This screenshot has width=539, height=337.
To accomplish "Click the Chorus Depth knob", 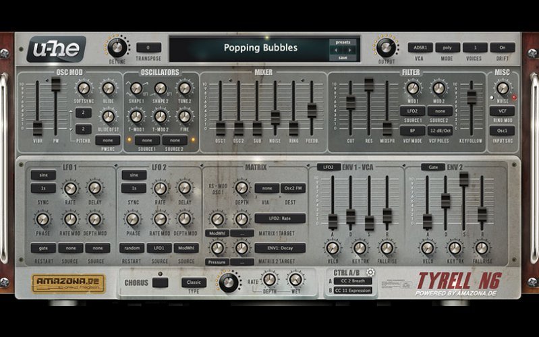I will point(270,279).
